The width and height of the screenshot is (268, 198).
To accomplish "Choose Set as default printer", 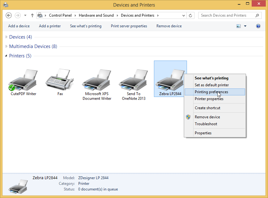I will [x=215, y=85].
